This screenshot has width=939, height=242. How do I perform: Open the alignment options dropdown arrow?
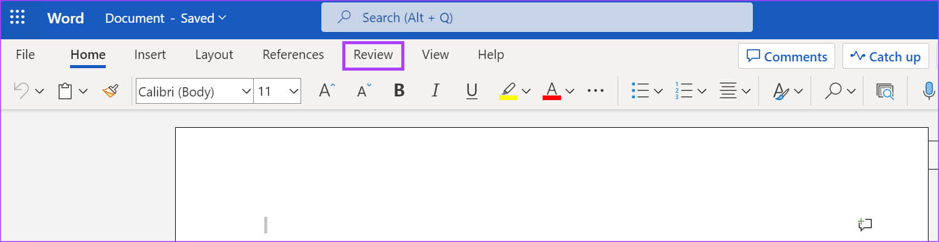[746, 92]
